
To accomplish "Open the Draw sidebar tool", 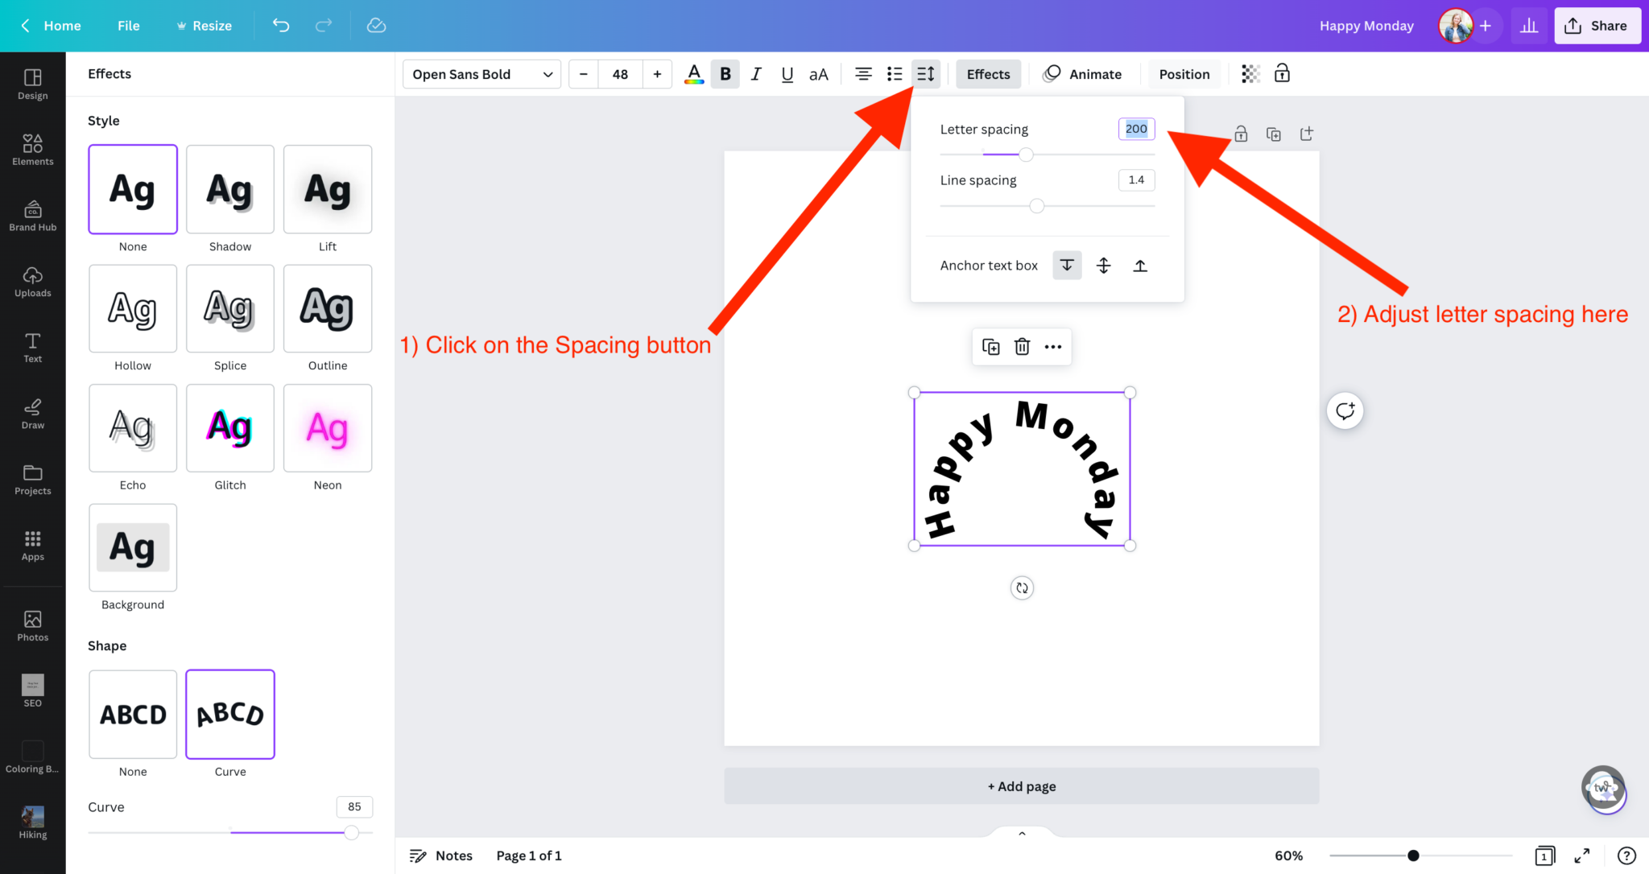I will [33, 414].
